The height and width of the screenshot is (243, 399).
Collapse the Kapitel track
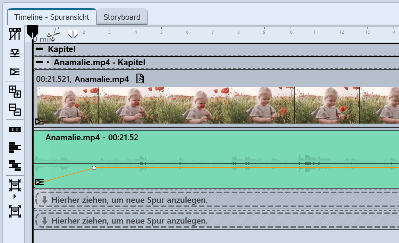(39, 49)
